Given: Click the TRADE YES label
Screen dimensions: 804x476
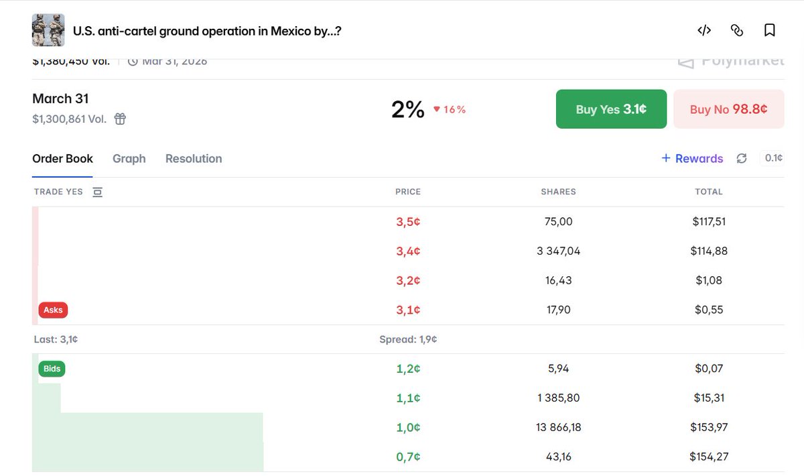Looking at the screenshot, I should [x=59, y=192].
